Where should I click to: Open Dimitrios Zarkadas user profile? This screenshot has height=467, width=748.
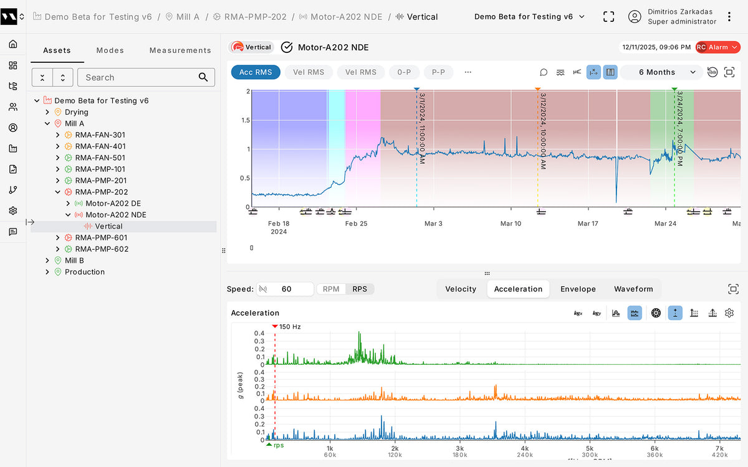pyautogui.click(x=672, y=17)
